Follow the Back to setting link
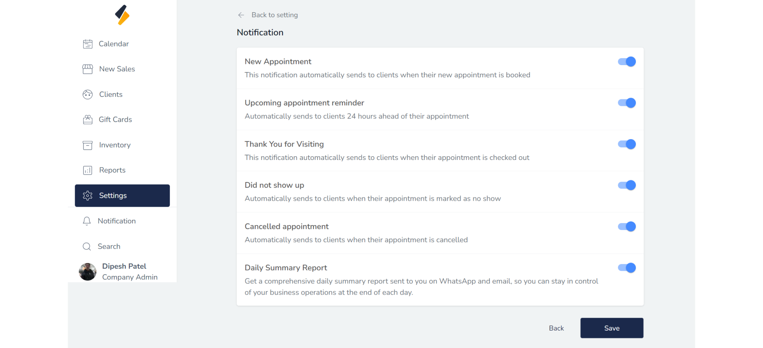This screenshot has width=763, height=348. click(274, 15)
